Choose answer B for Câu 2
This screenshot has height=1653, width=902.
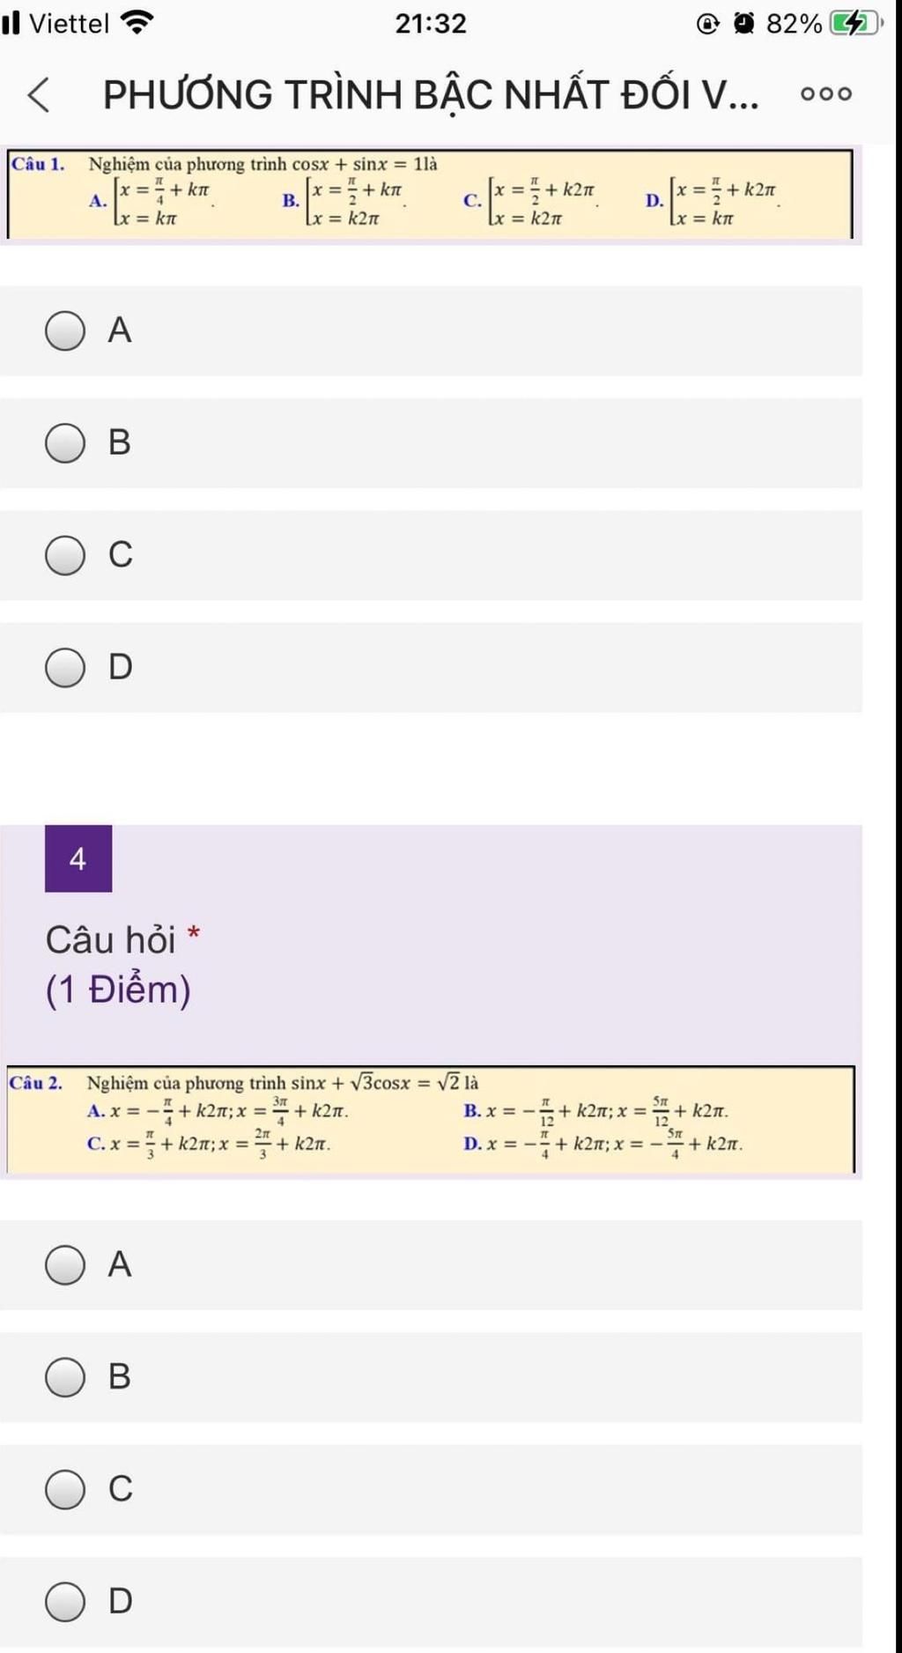(65, 1377)
